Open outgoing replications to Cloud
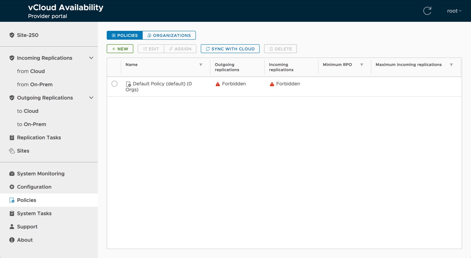This screenshot has width=471, height=258. click(28, 111)
